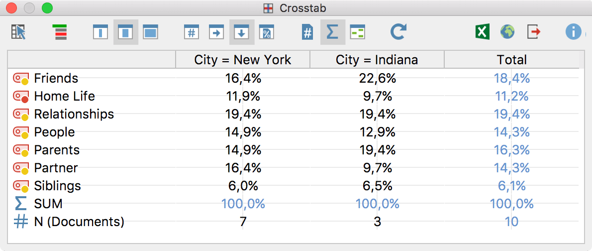The height and width of the screenshot is (251, 592).
Task: Click SUM New York cell 100,0%
Action: 243,204
